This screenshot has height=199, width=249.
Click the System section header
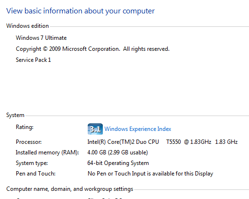[x=15, y=115]
